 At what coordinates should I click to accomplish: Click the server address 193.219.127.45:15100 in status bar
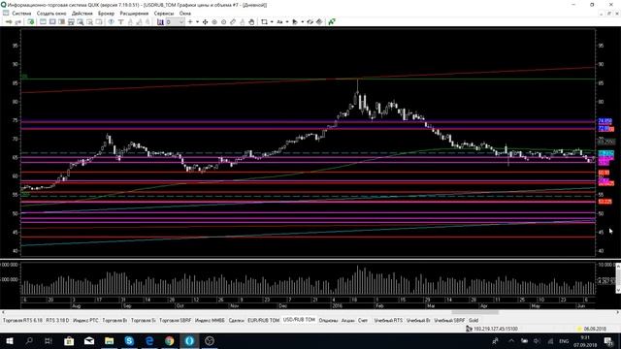tap(496, 329)
